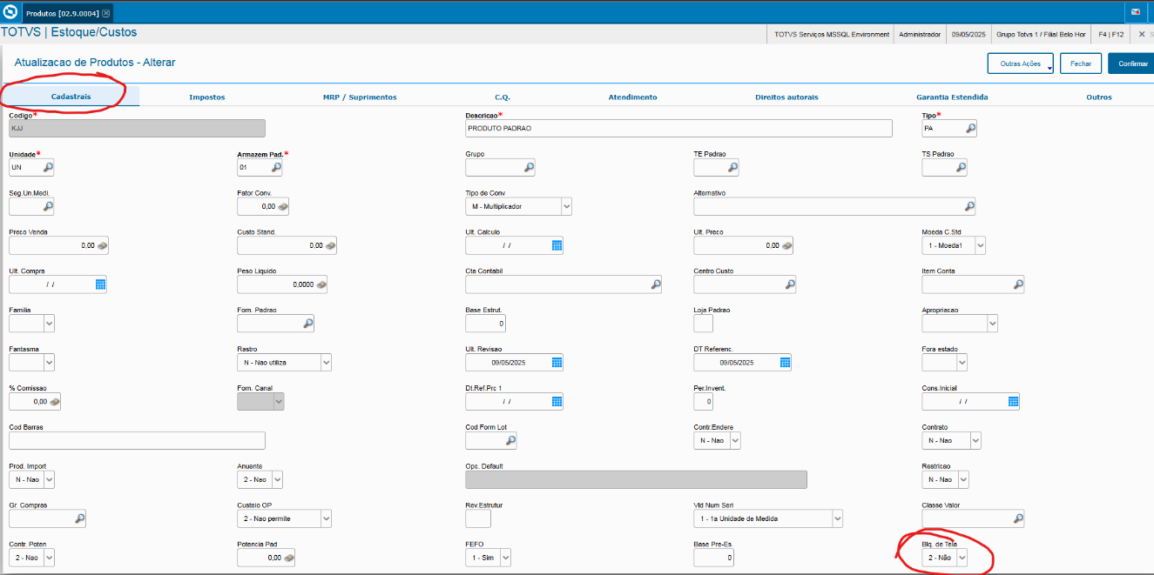The image size is (1154, 575).
Task: Open the Classe Valor search magnifier
Action: coord(1017,518)
